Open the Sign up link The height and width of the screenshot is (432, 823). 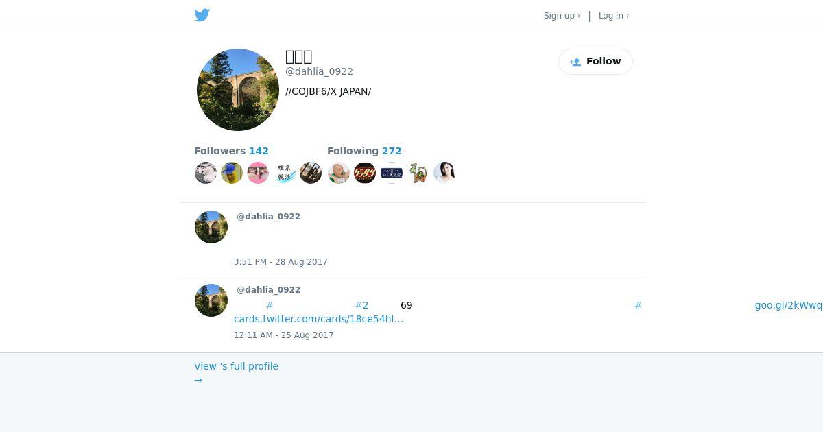562,16
